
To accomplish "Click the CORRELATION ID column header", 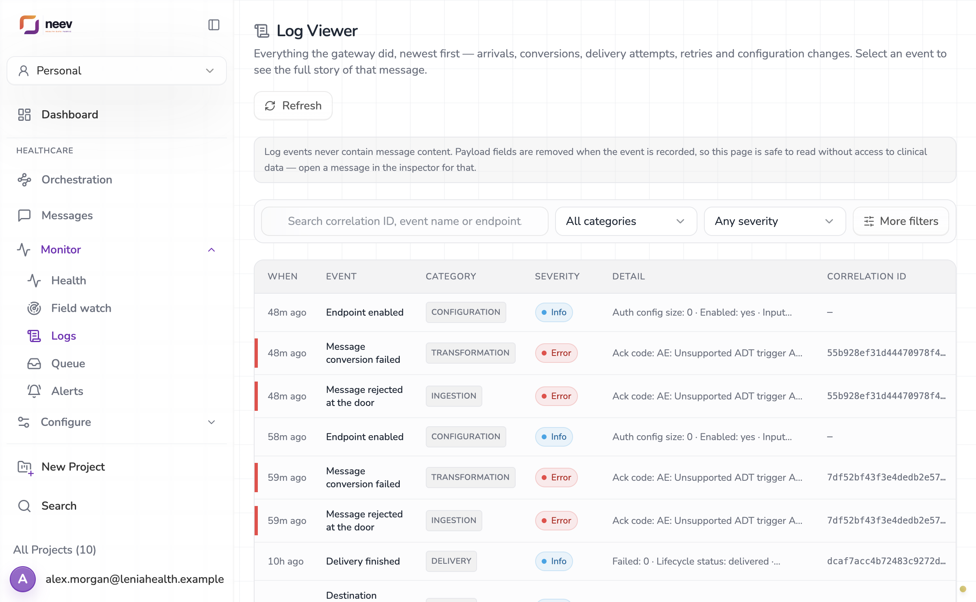I will point(867,277).
